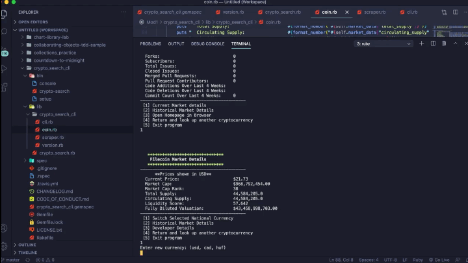
Task: Open changes compare icon in editor toolbar
Action: (444, 12)
